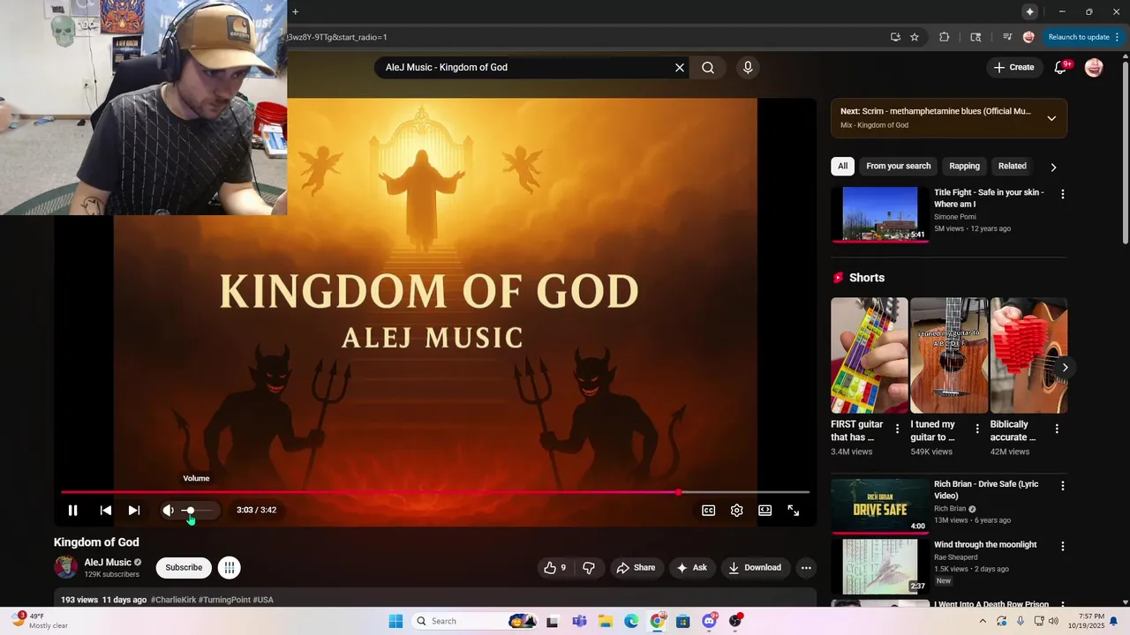Click the red playhead on the progress bar
Screen dimensions: 1130x635
pyautogui.click(x=678, y=492)
